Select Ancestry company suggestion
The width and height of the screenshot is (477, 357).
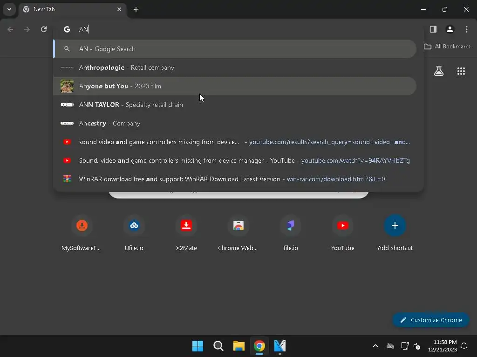[x=235, y=123]
